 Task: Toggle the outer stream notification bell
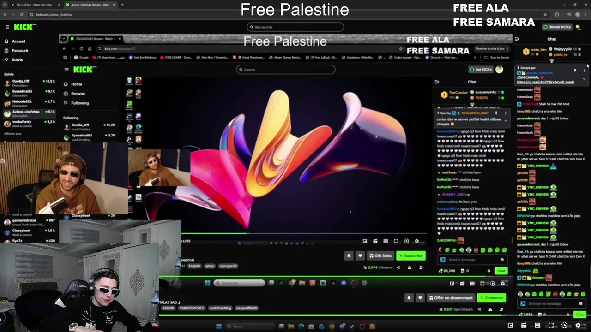click(x=409, y=298)
